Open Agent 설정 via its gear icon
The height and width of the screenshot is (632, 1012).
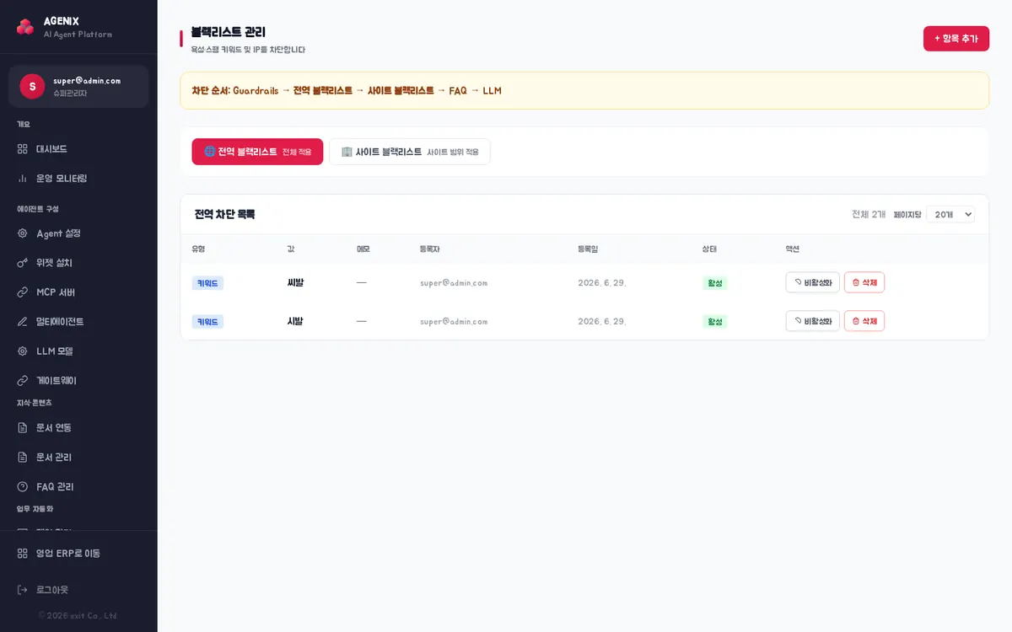click(x=23, y=233)
